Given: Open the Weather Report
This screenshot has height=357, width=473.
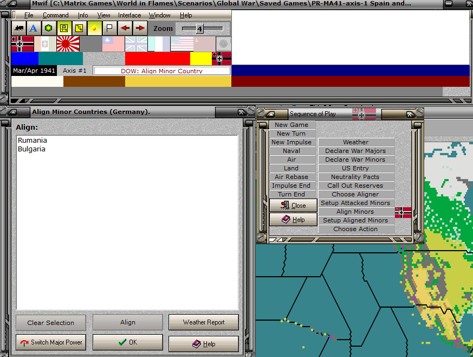Looking at the screenshot, I should tap(204, 322).
